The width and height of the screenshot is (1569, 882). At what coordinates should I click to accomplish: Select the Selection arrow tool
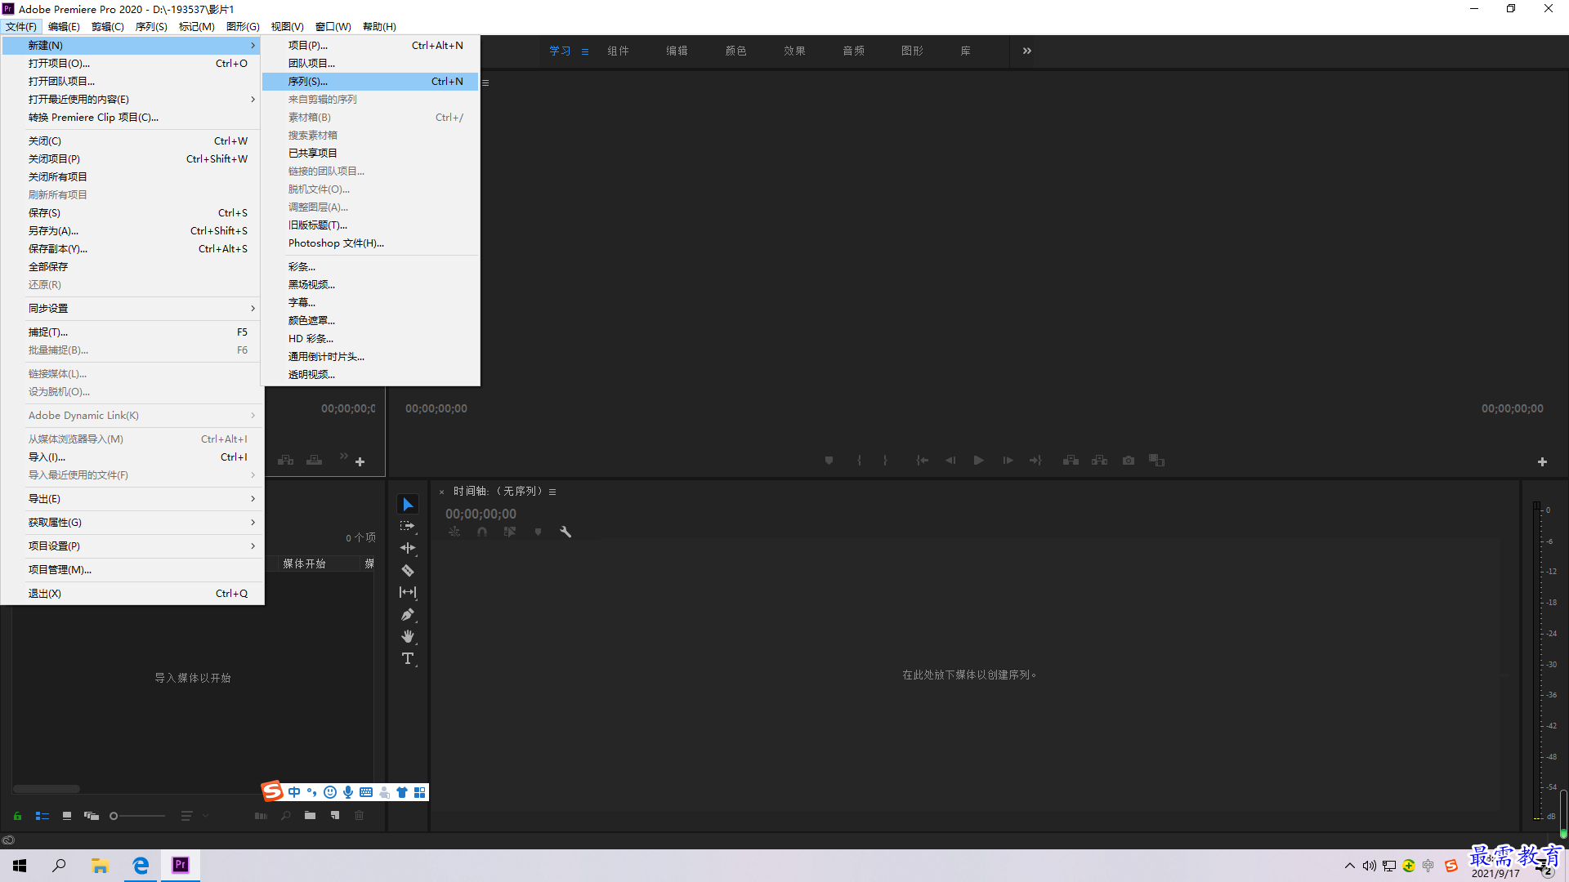click(408, 504)
